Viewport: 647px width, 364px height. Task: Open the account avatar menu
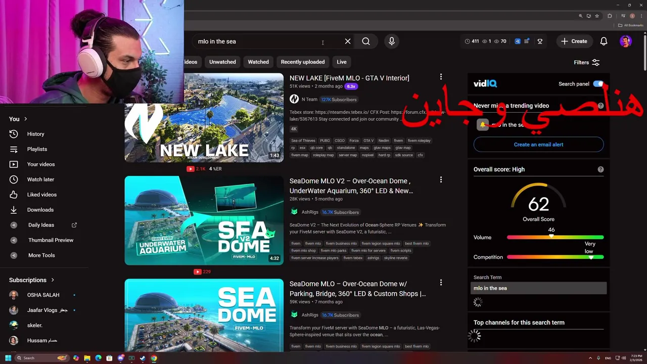coord(625,41)
